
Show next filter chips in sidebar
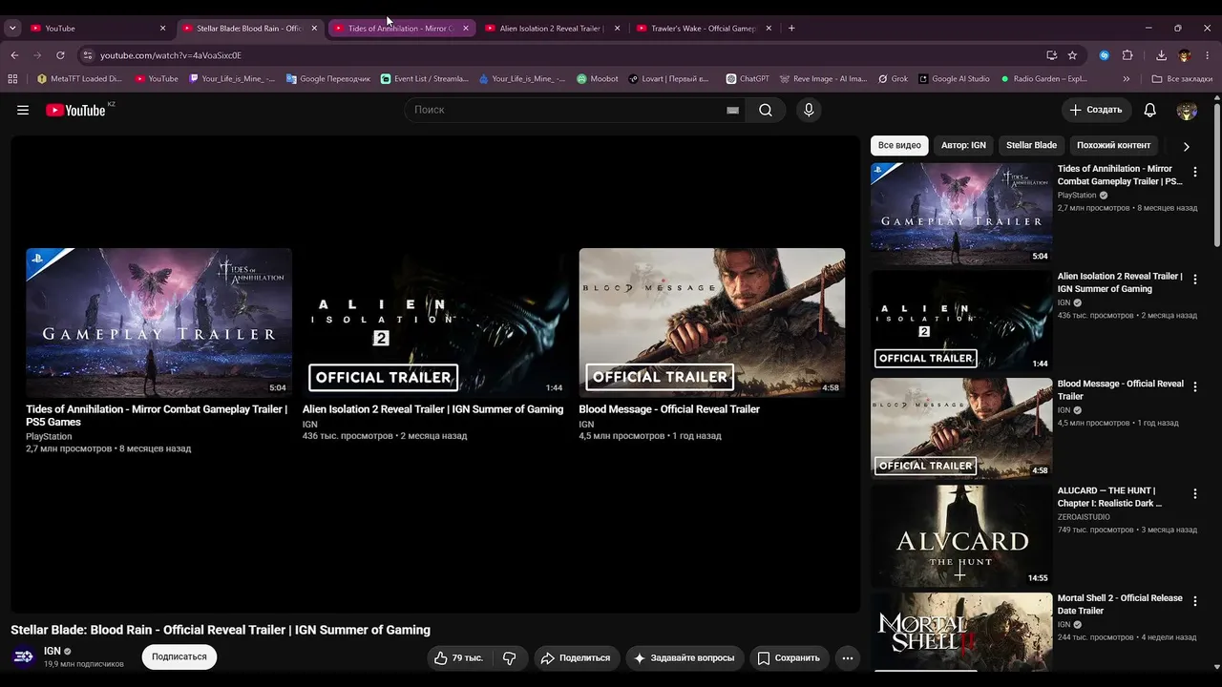coord(1187,146)
